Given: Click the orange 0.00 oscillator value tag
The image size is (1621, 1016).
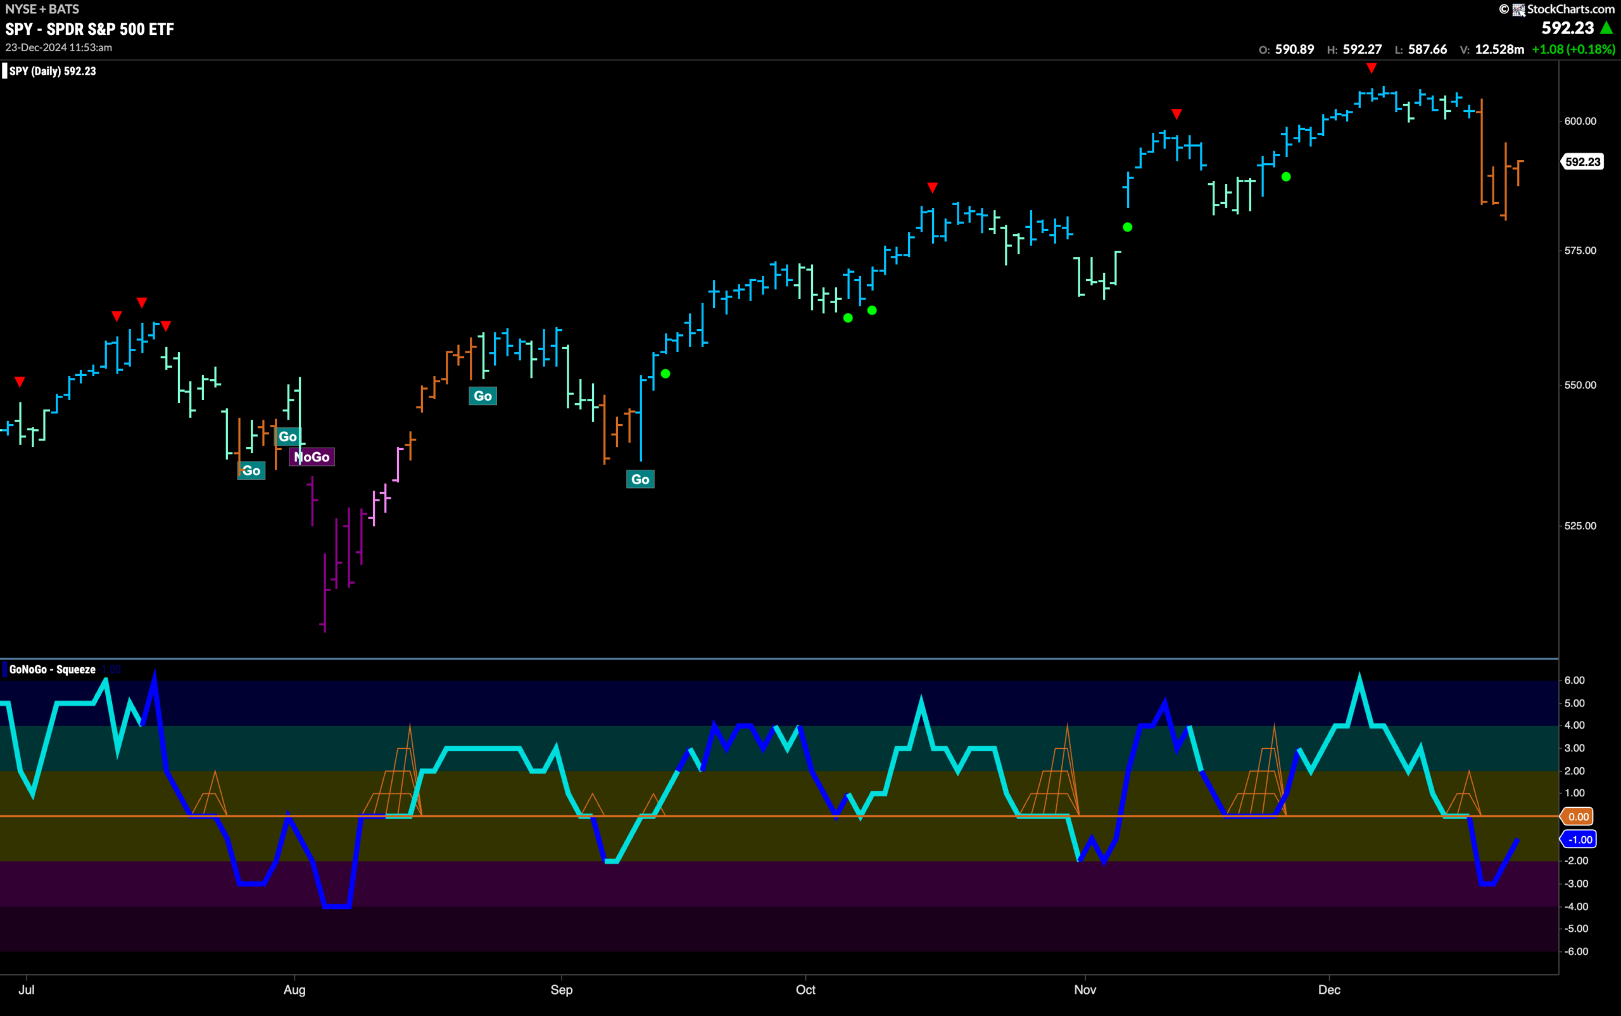Looking at the screenshot, I should tap(1578, 817).
